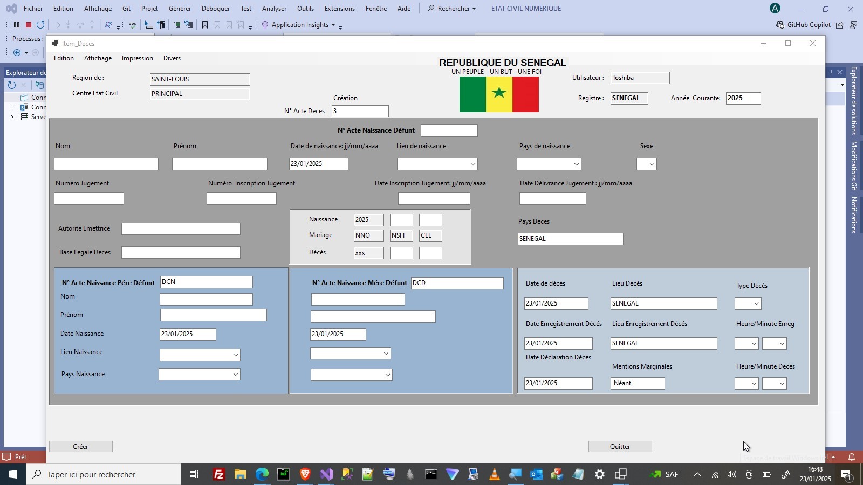Click the Autorite Emettrice text field
863x485 pixels.
181,229
